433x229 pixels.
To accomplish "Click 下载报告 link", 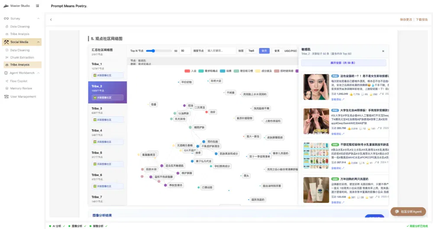I will pyautogui.click(x=422, y=19).
